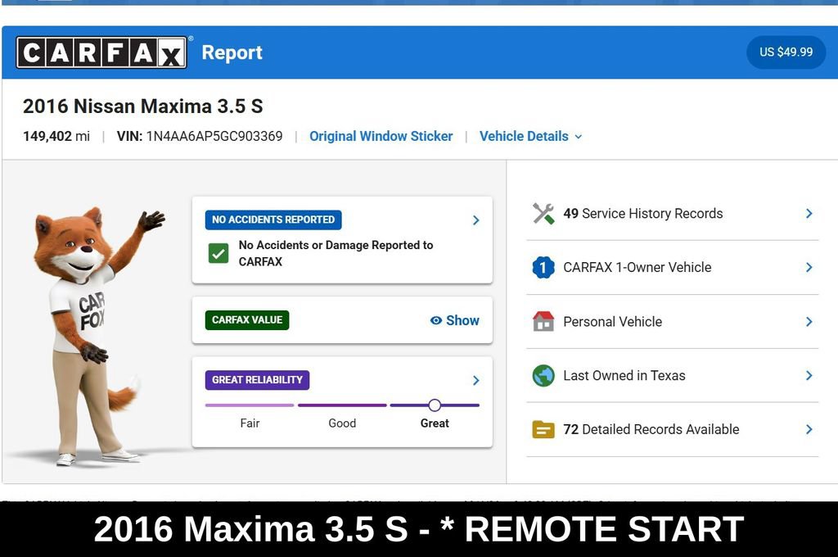Click the Fair segment of reliability bar
Viewport: 838px width, 557px height.
250,405
